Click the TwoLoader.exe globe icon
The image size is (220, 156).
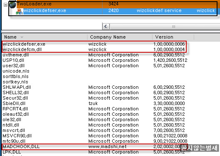12,5
